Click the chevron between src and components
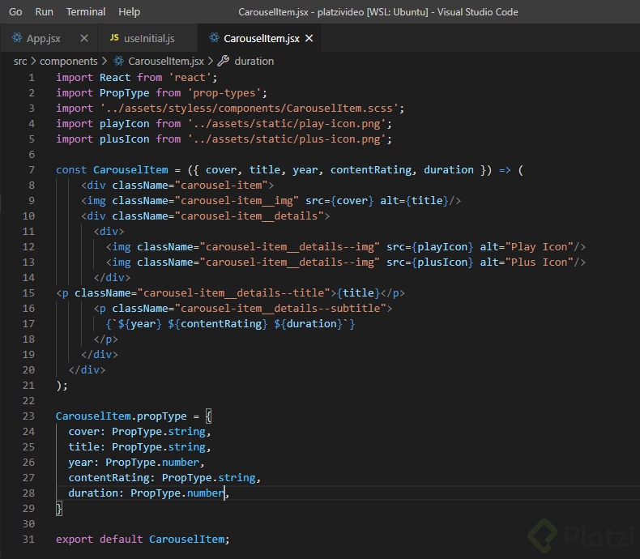This screenshot has height=559, width=640. 33,61
